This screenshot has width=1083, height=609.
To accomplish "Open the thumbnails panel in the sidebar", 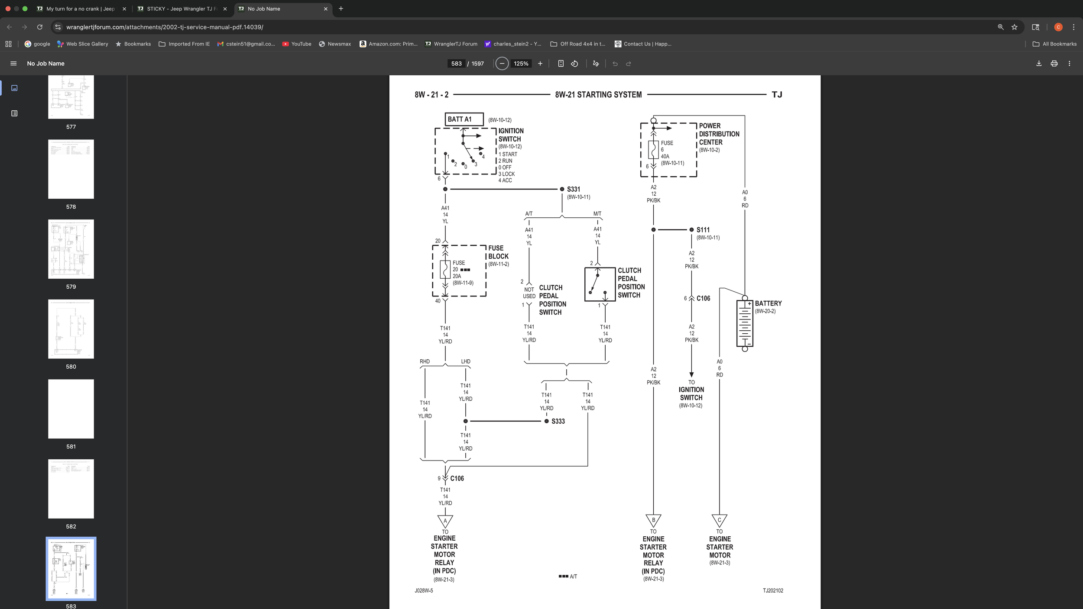I will [x=15, y=87].
